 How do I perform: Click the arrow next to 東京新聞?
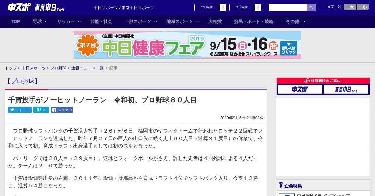click(x=258, y=7)
